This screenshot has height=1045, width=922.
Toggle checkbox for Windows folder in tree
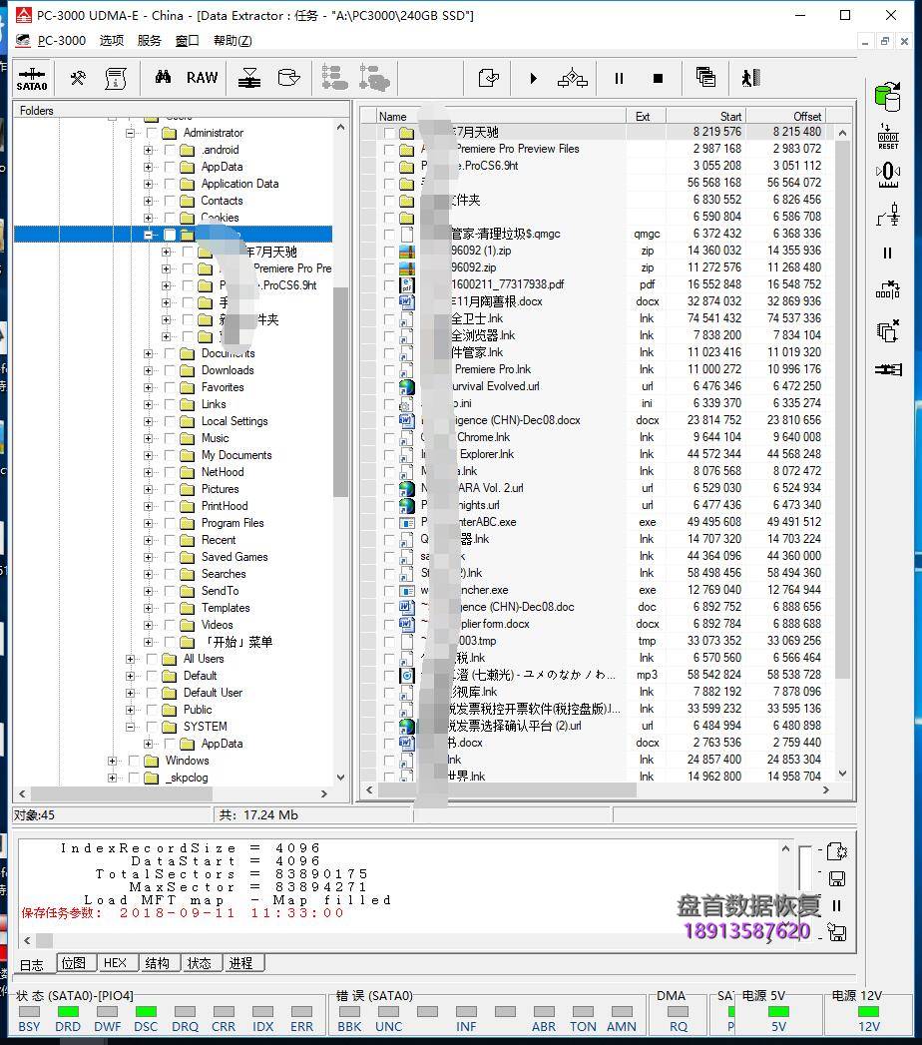tap(134, 761)
